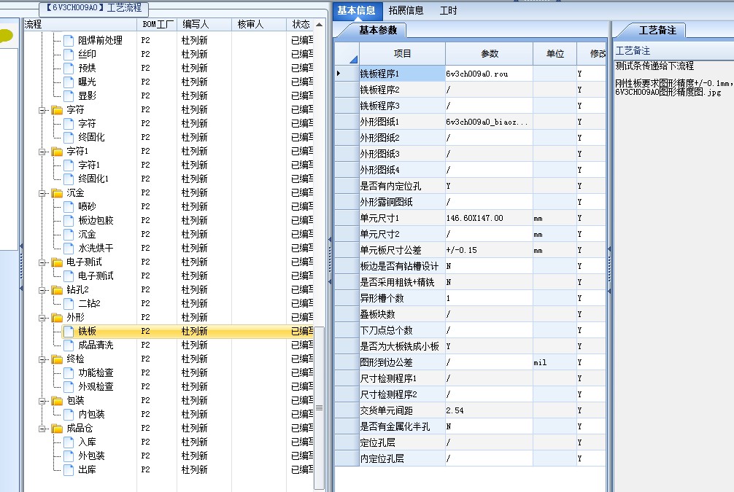
Task: Click the process tree vertical scrollbar thumb
Action: (320, 408)
